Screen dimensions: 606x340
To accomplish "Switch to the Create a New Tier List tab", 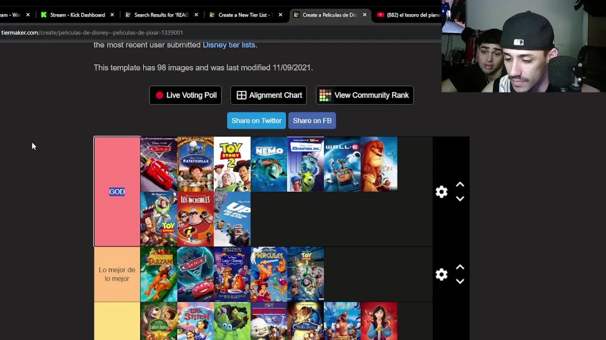I will point(244,15).
